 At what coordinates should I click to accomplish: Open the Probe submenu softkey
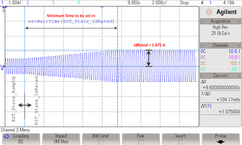tap(220, 139)
